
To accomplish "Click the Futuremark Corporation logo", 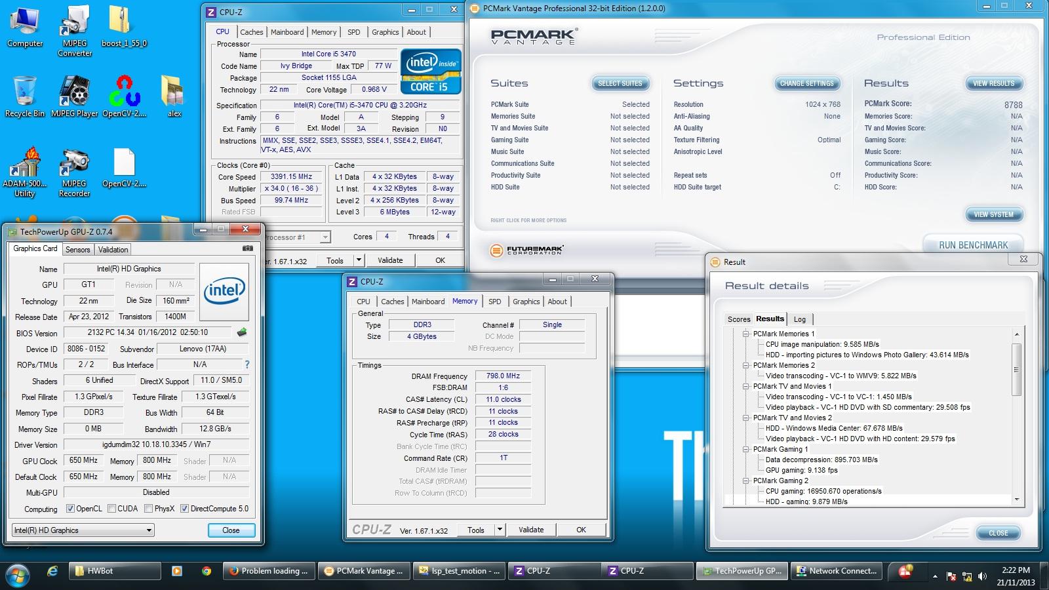I will [526, 250].
